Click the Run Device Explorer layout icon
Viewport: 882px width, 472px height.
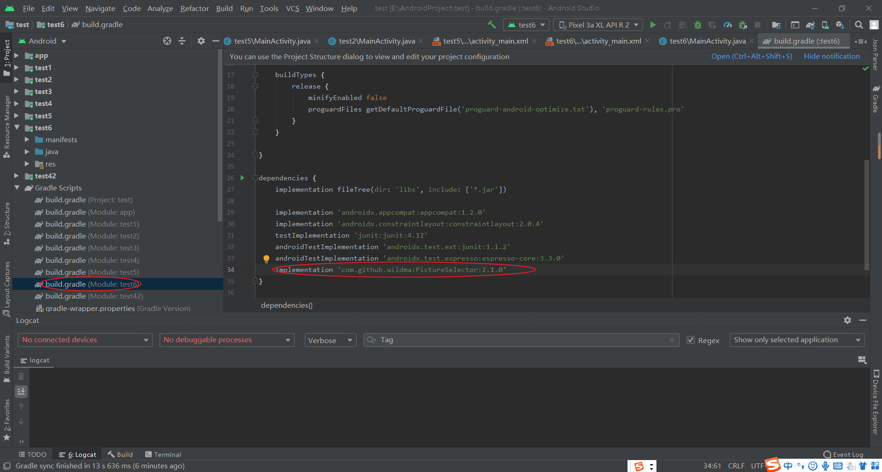pos(795,25)
